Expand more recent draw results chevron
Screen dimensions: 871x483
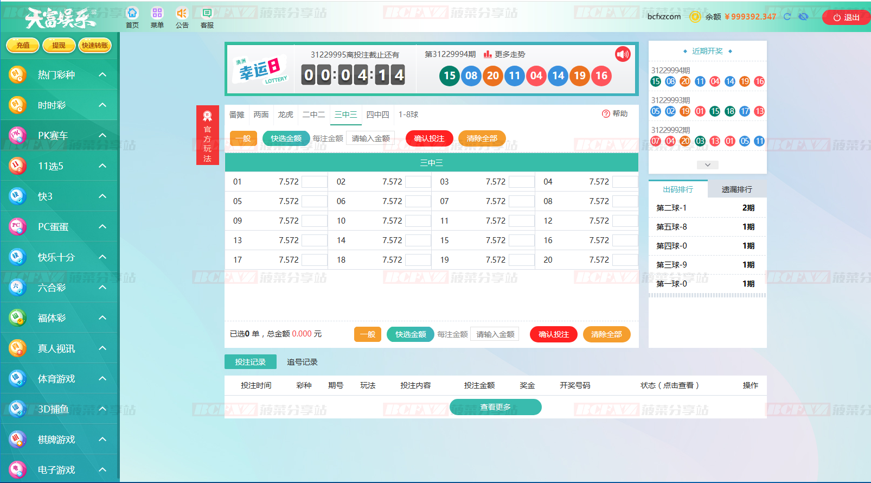[707, 165]
